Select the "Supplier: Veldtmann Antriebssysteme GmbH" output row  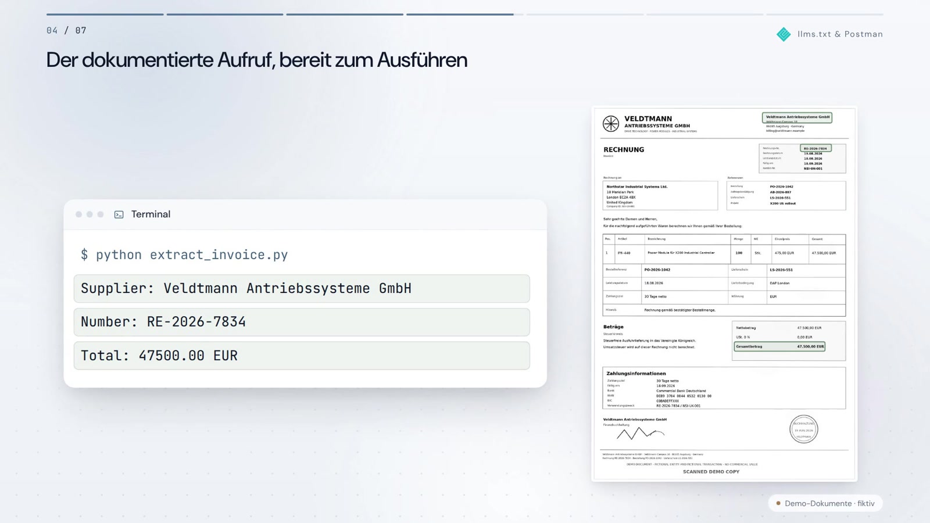coord(302,289)
